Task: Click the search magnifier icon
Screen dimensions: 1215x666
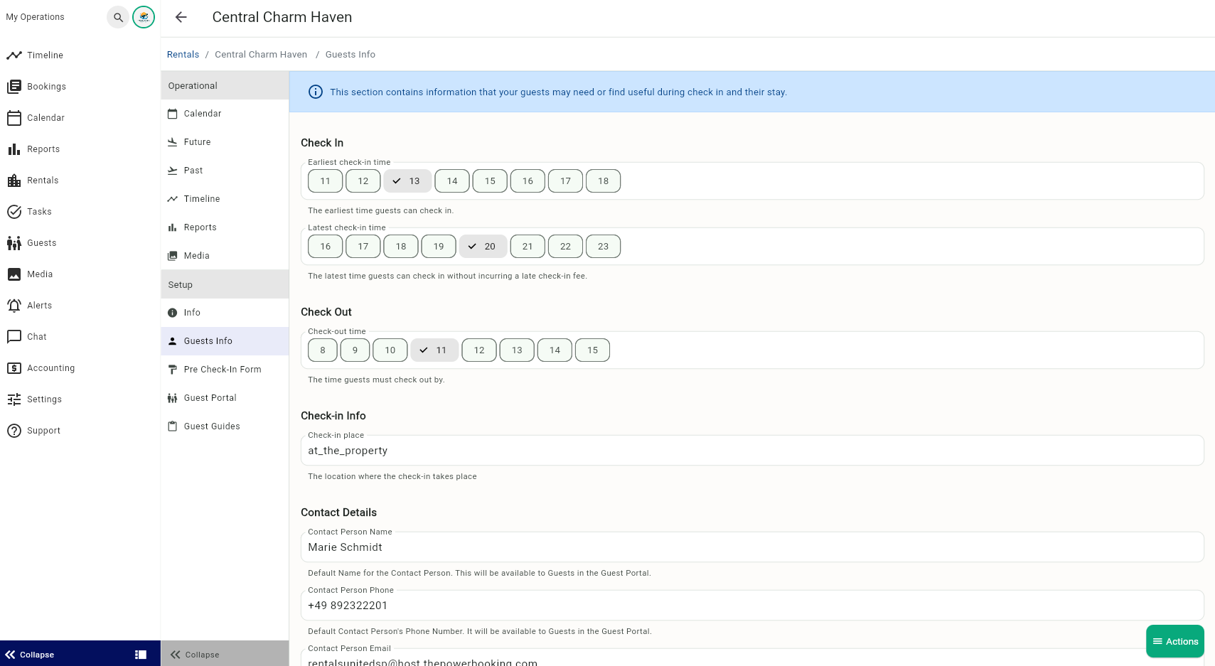Action: [x=118, y=17]
